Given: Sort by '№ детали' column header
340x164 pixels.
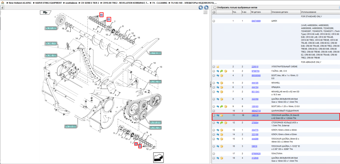Looking at the screenshot, I should tap(260, 12).
